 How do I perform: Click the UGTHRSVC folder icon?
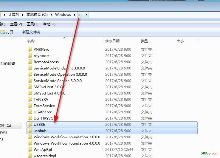pyautogui.click(x=30, y=118)
